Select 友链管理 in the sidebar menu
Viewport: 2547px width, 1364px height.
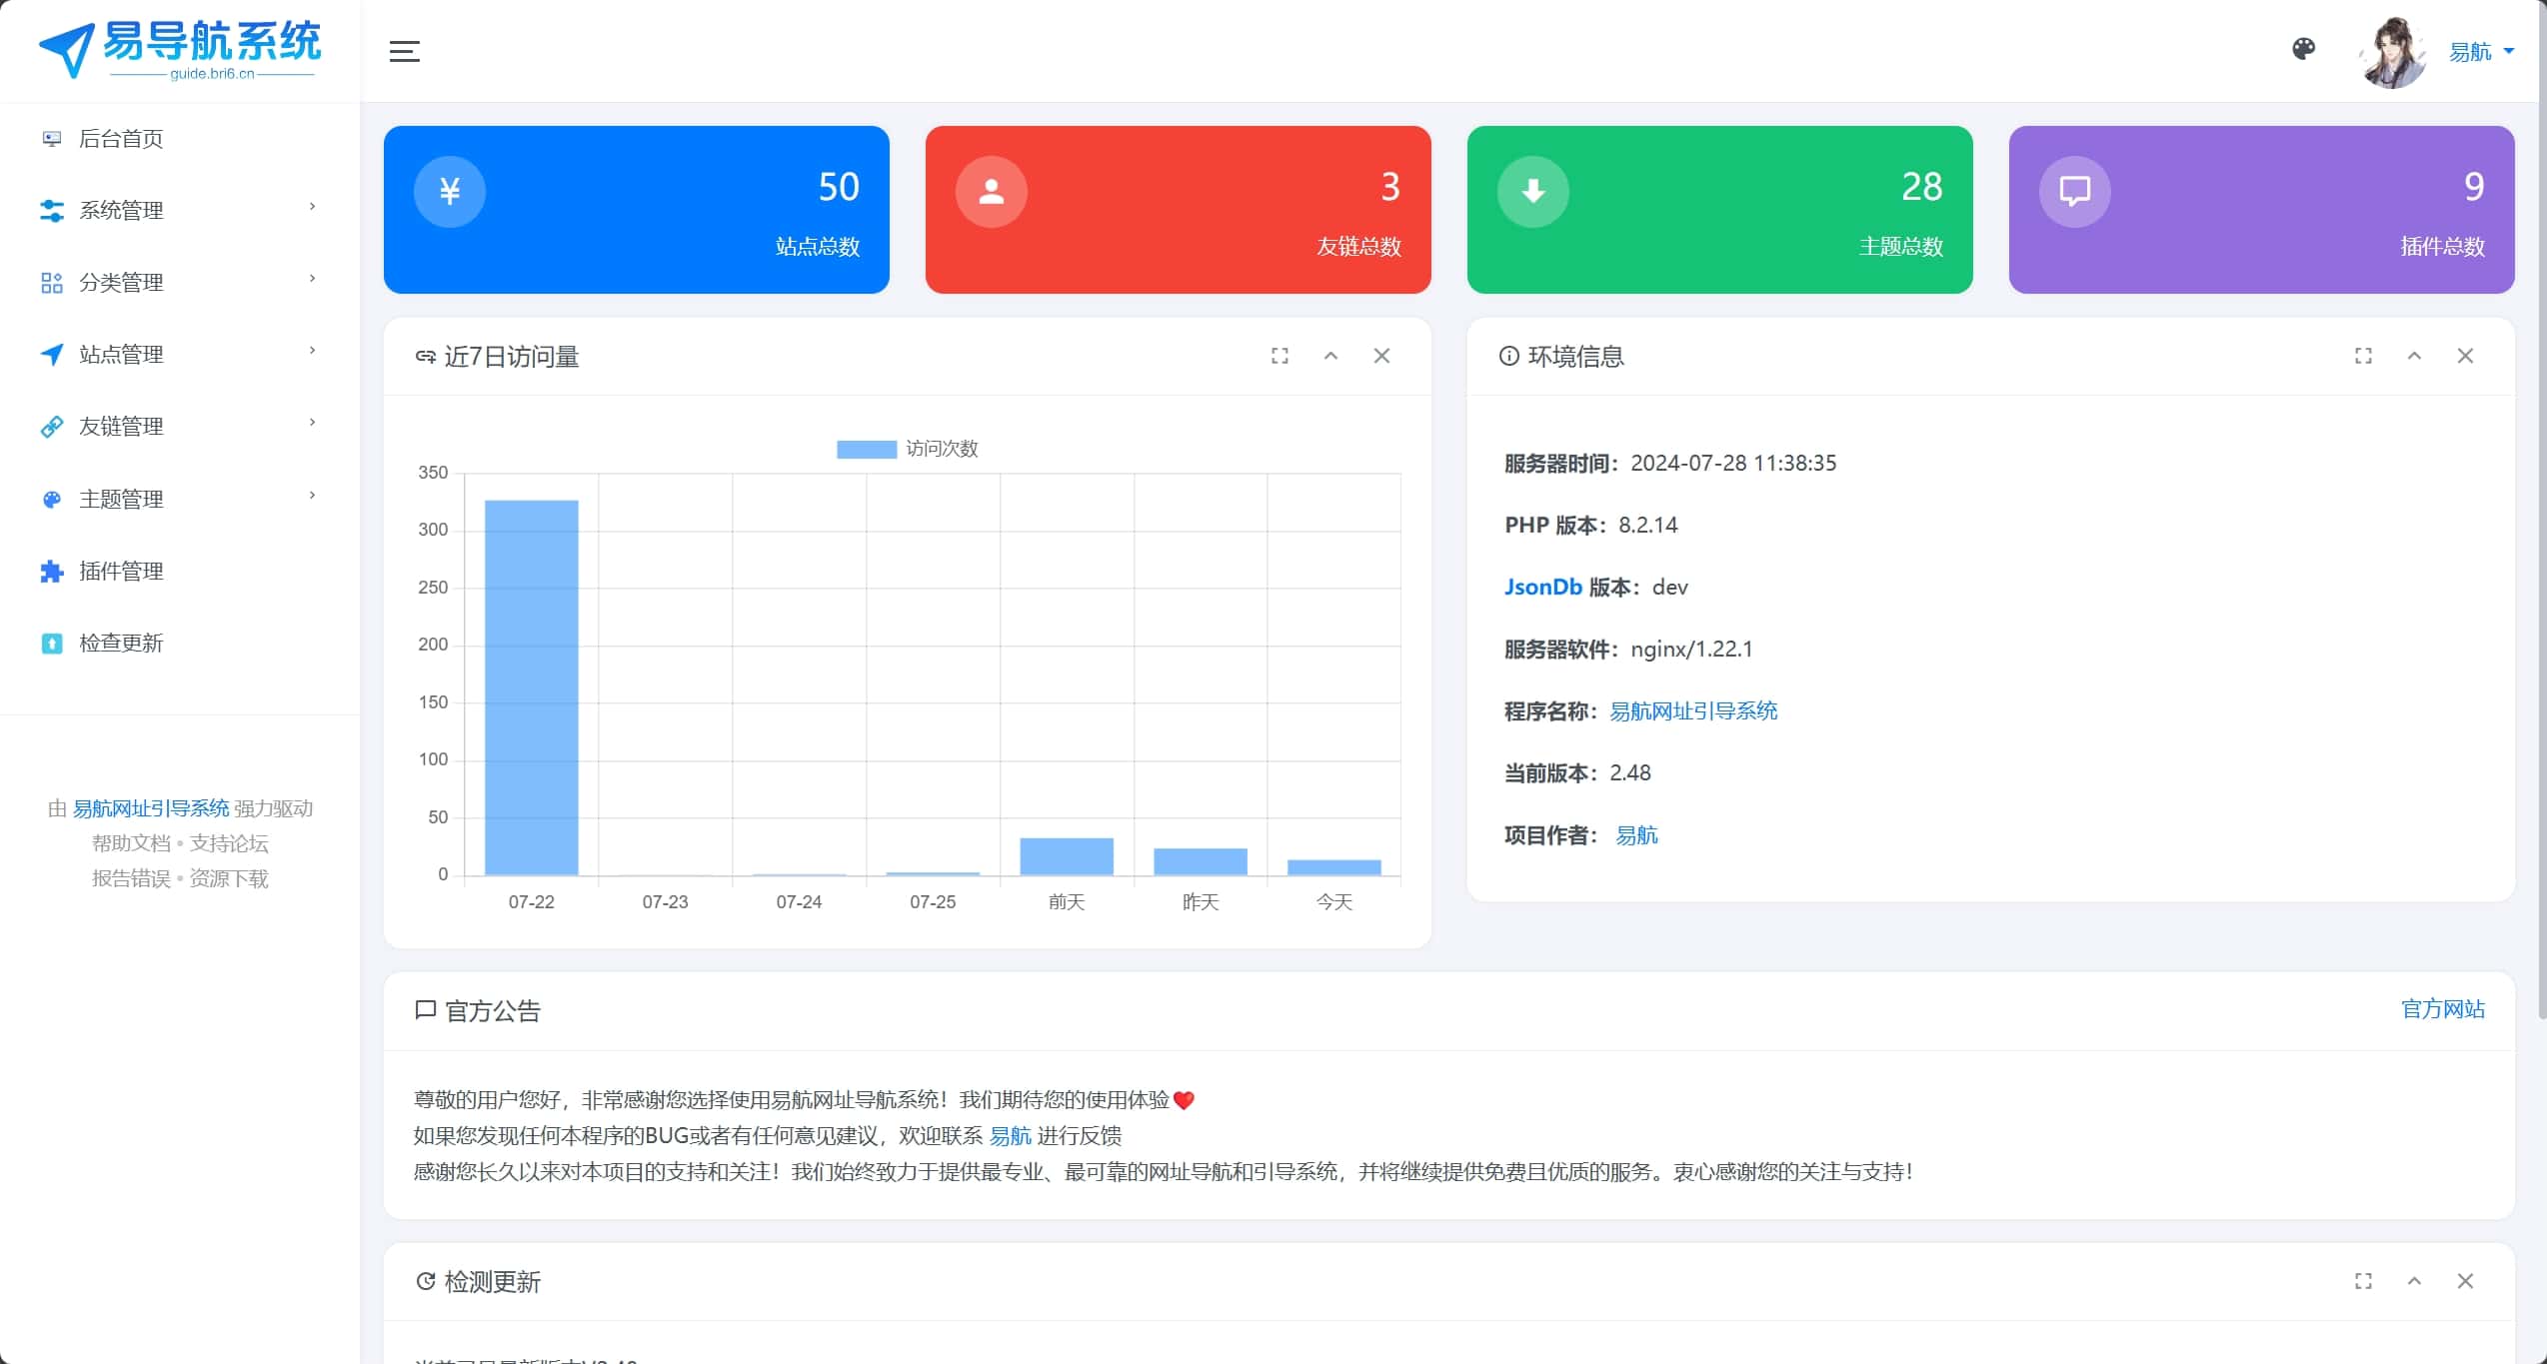[122, 426]
